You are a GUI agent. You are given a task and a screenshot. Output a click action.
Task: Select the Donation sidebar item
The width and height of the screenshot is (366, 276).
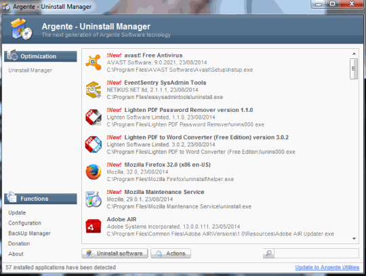[19, 243]
